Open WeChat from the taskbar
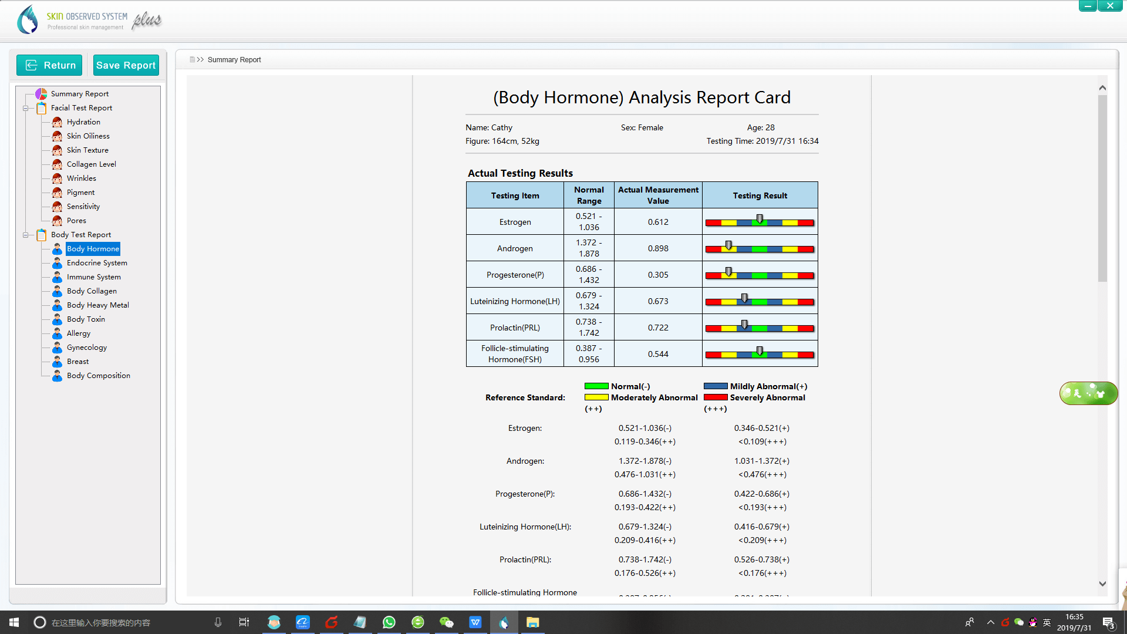 click(x=446, y=622)
